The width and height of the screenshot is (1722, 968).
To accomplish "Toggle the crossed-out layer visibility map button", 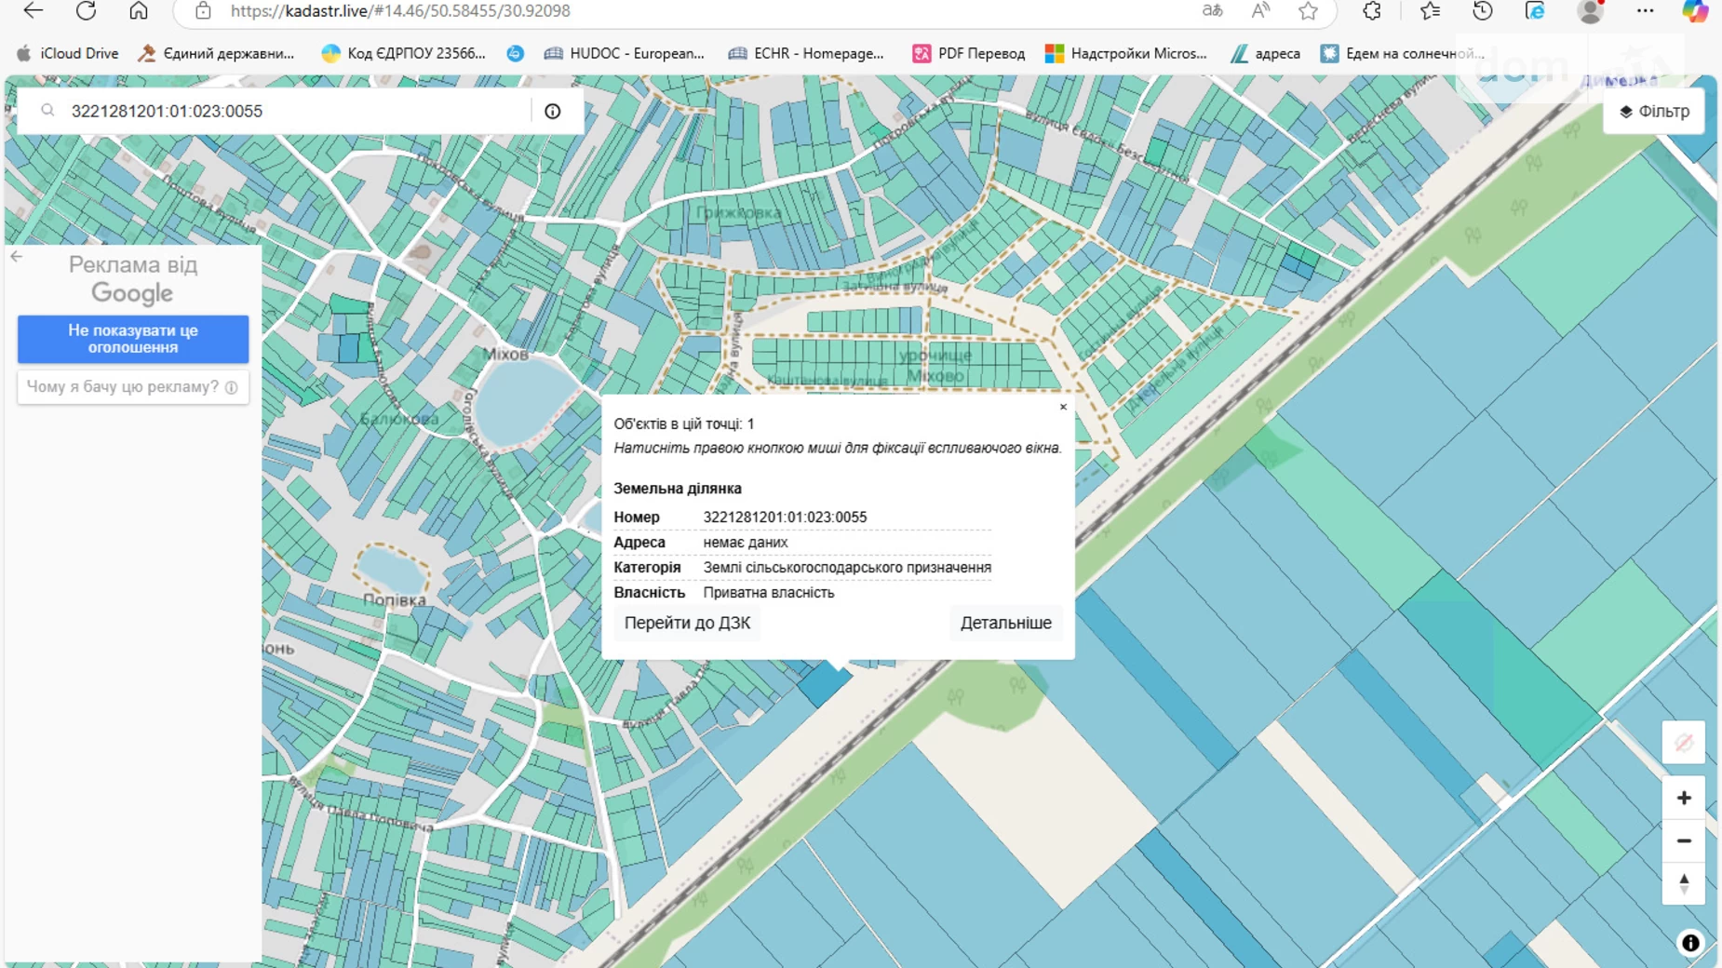I will (x=1684, y=743).
